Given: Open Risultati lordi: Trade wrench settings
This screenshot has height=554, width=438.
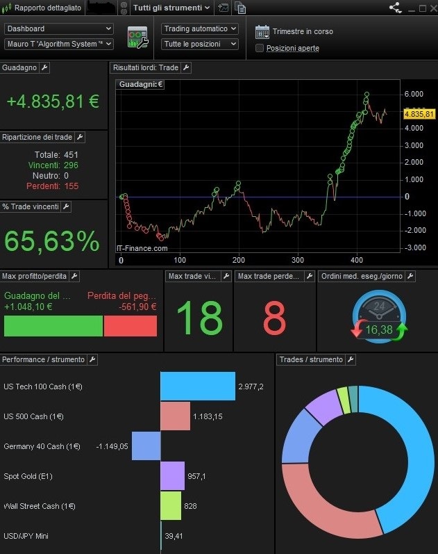Looking at the screenshot, I should click(x=186, y=67).
